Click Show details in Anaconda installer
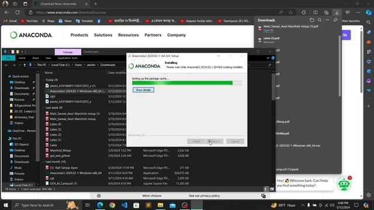This screenshot has height=210, width=374. (143, 90)
